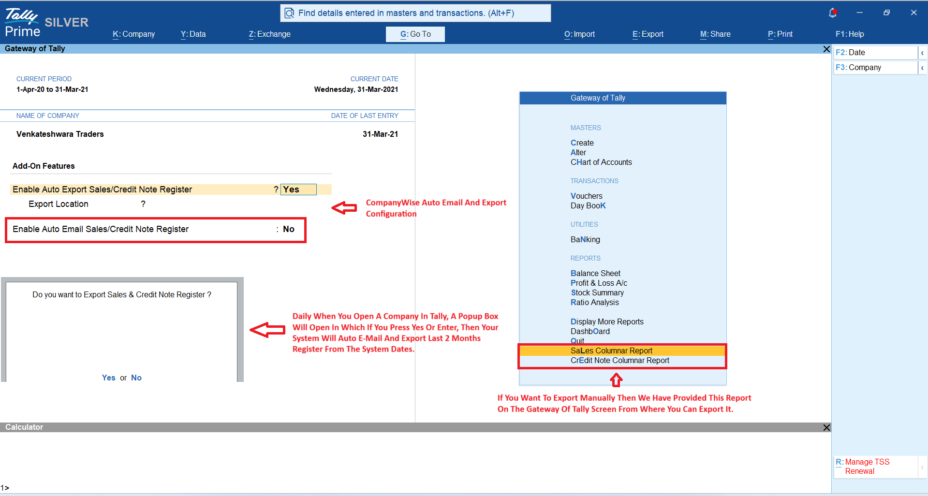928x496 pixels.
Task: Choose Yes in the export popup
Action: [x=109, y=378]
